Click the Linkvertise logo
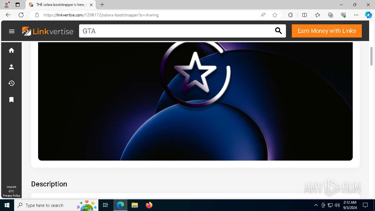 pos(48,31)
